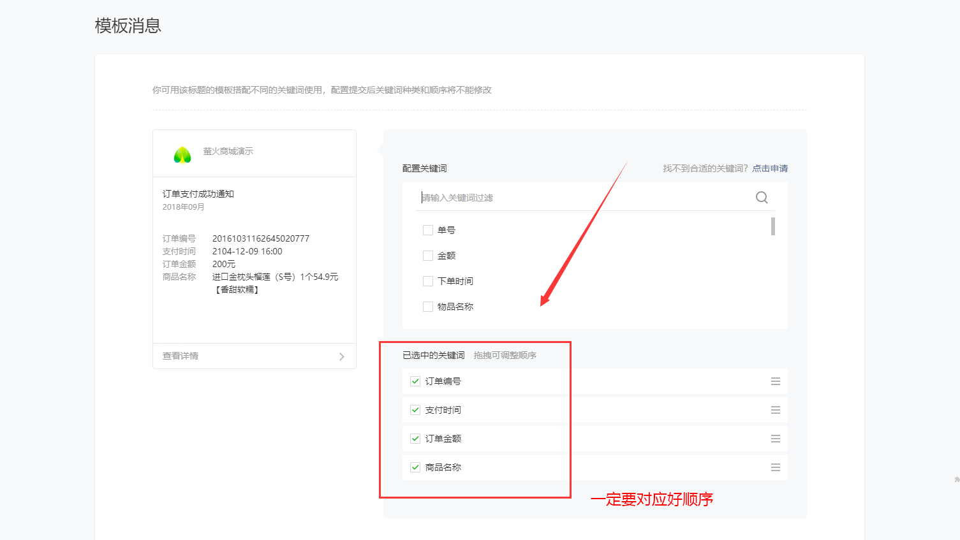The image size is (960, 540).
Task: Click the 已选中的关键词 section label
Action: coord(434,355)
